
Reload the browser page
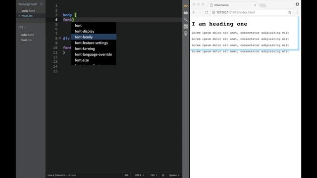coord(207,12)
